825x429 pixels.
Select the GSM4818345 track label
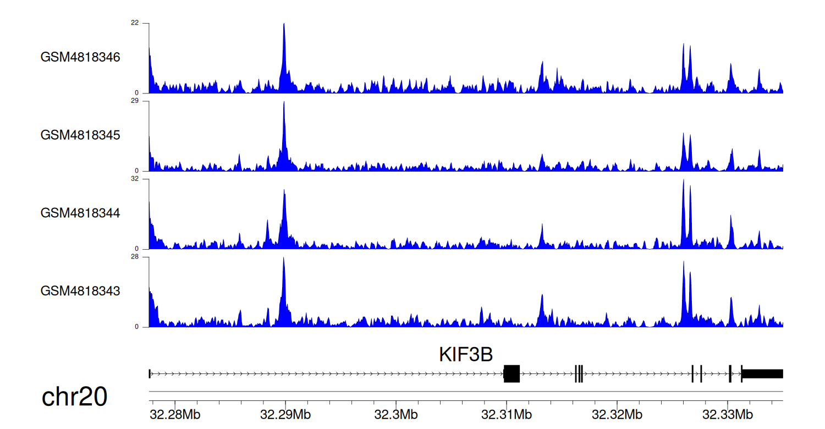click(80, 135)
